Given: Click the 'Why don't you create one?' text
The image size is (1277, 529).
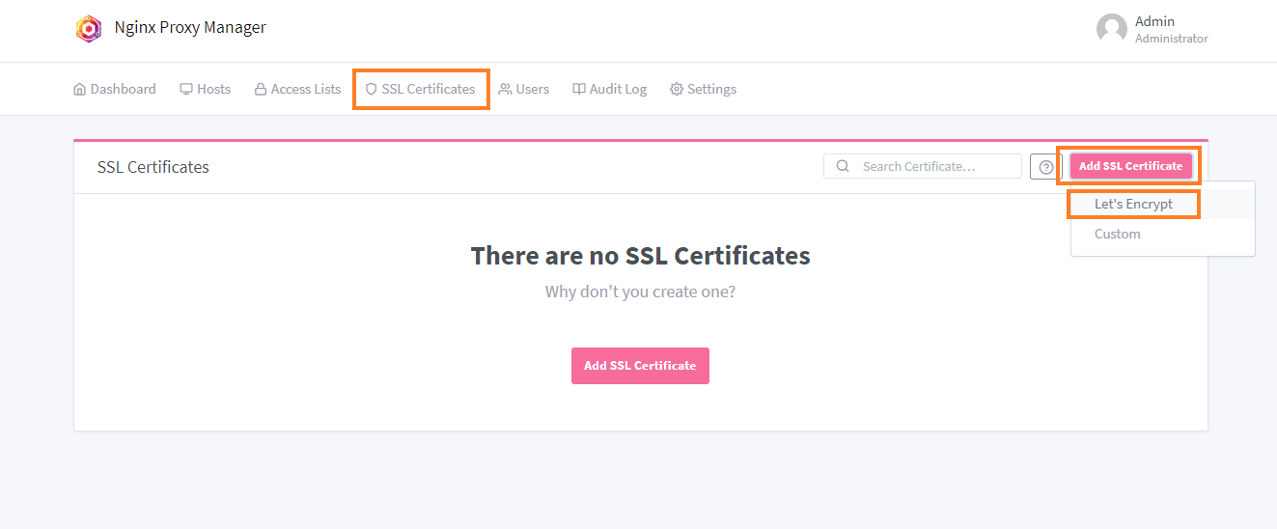Looking at the screenshot, I should [640, 292].
